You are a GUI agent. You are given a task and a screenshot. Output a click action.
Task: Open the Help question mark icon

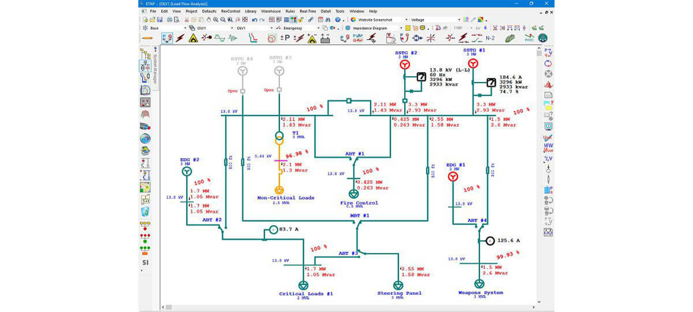[338, 20]
